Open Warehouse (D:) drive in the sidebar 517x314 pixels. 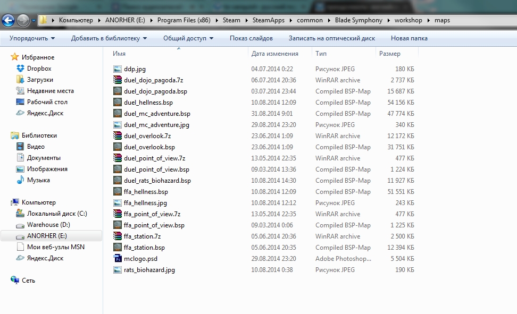click(x=48, y=225)
